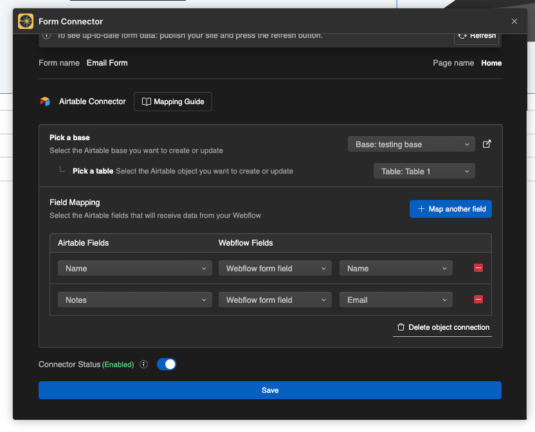Click the Airtable Connector title
This screenshot has width=535, height=432.
click(93, 102)
